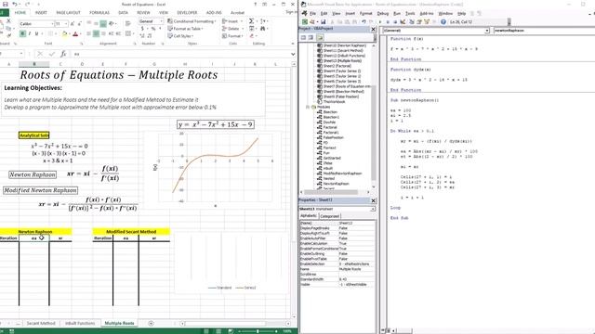Click the Break pause icon in VBA toolbar

pos(388,22)
